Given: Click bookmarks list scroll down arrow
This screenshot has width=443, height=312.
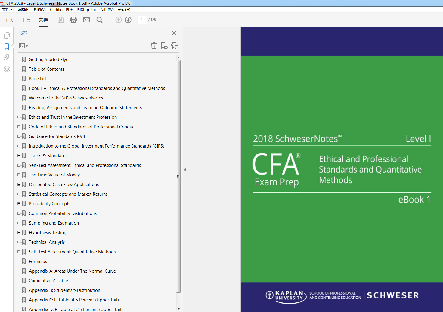Looking at the screenshot, I should 178,309.
